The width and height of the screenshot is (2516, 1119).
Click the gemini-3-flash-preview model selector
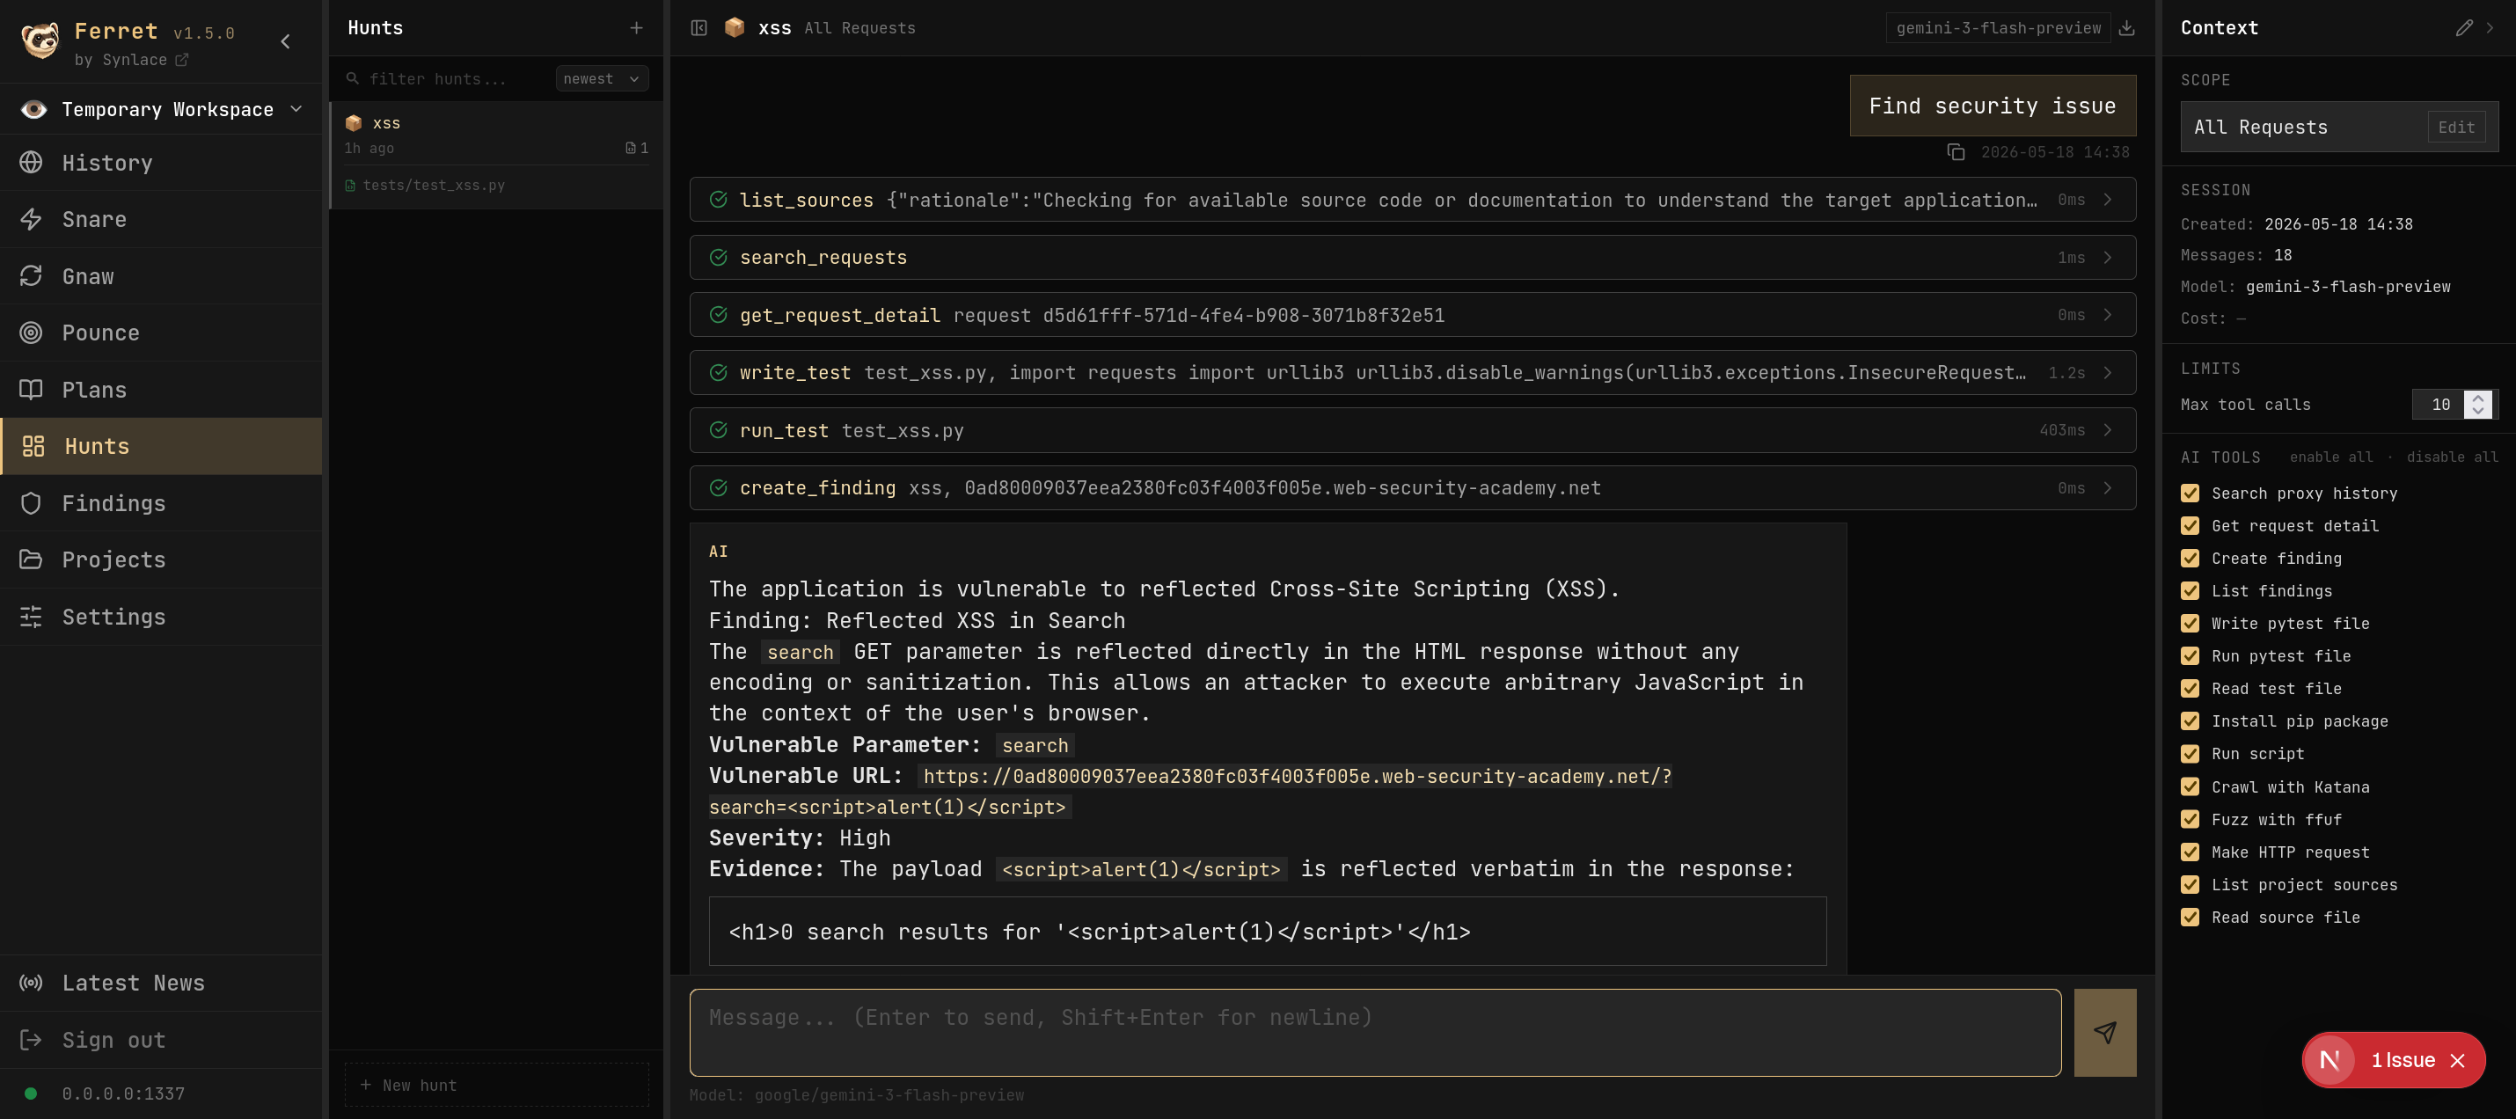(x=1999, y=28)
